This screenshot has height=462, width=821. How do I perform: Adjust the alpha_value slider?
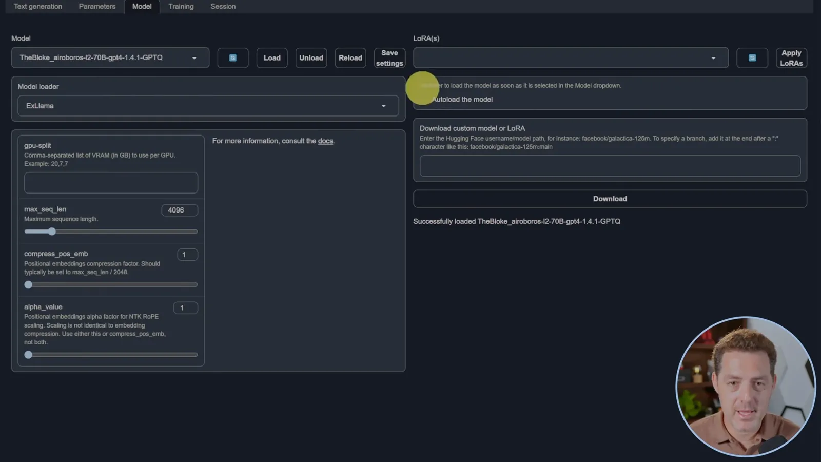111,355
